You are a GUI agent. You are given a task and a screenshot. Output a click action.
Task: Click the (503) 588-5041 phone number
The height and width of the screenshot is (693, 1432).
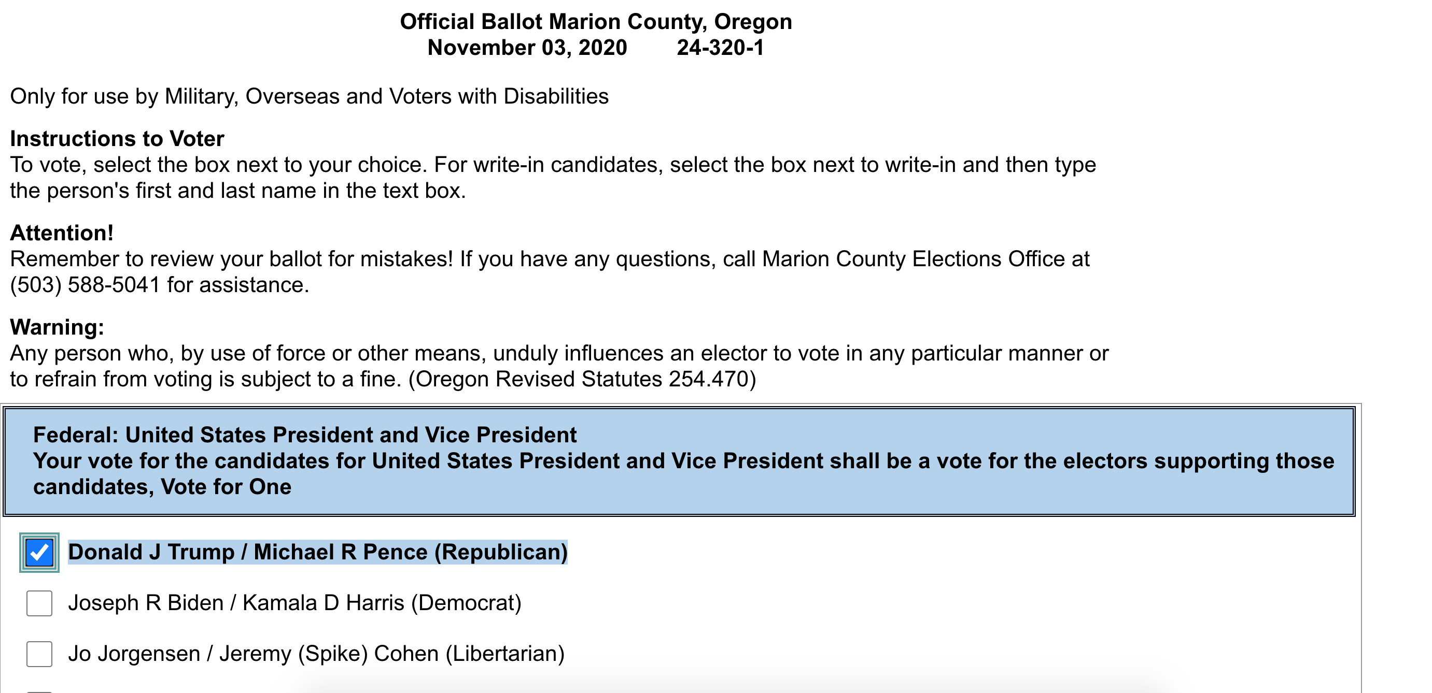click(x=85, y=285)
